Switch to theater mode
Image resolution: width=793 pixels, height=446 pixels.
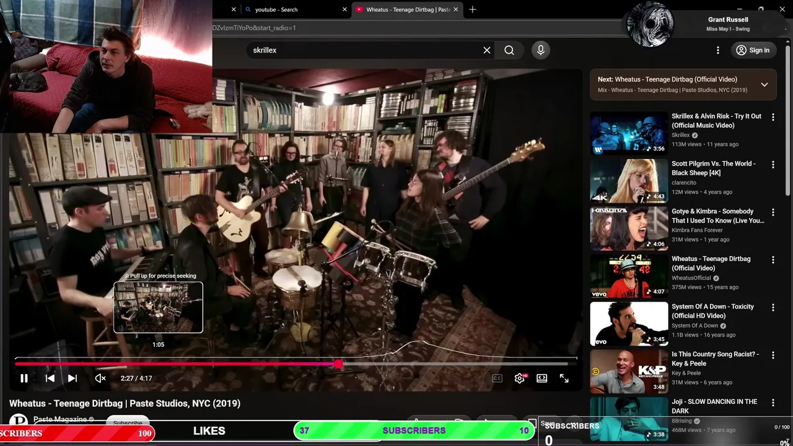[542, 378]
